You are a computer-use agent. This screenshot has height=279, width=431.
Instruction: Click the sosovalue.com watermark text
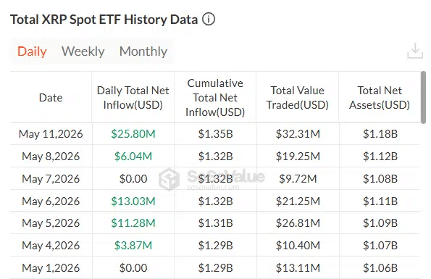[x=213, y=188]
